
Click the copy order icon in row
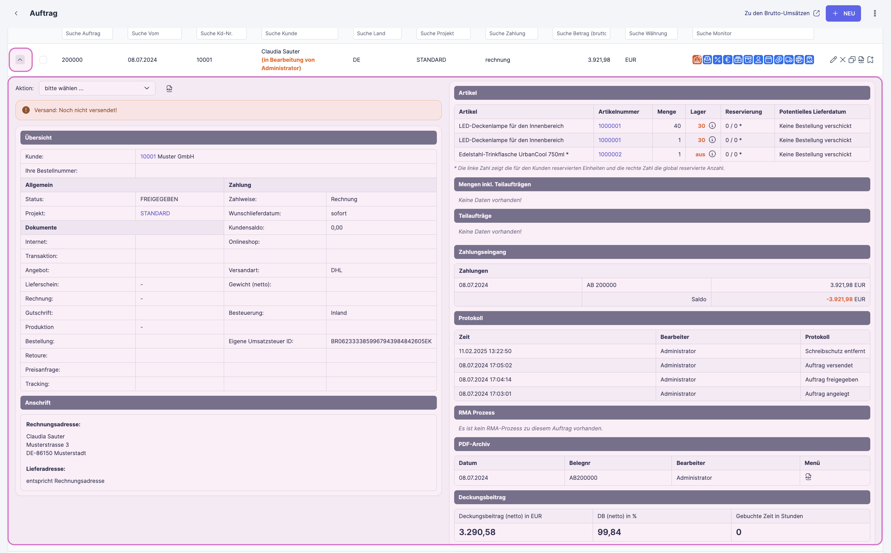pyautogui.click(x=852, y=60)
